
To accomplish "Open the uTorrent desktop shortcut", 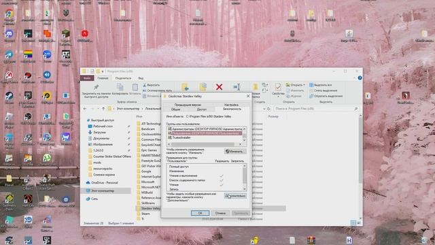I will click(x=47, y=158).
